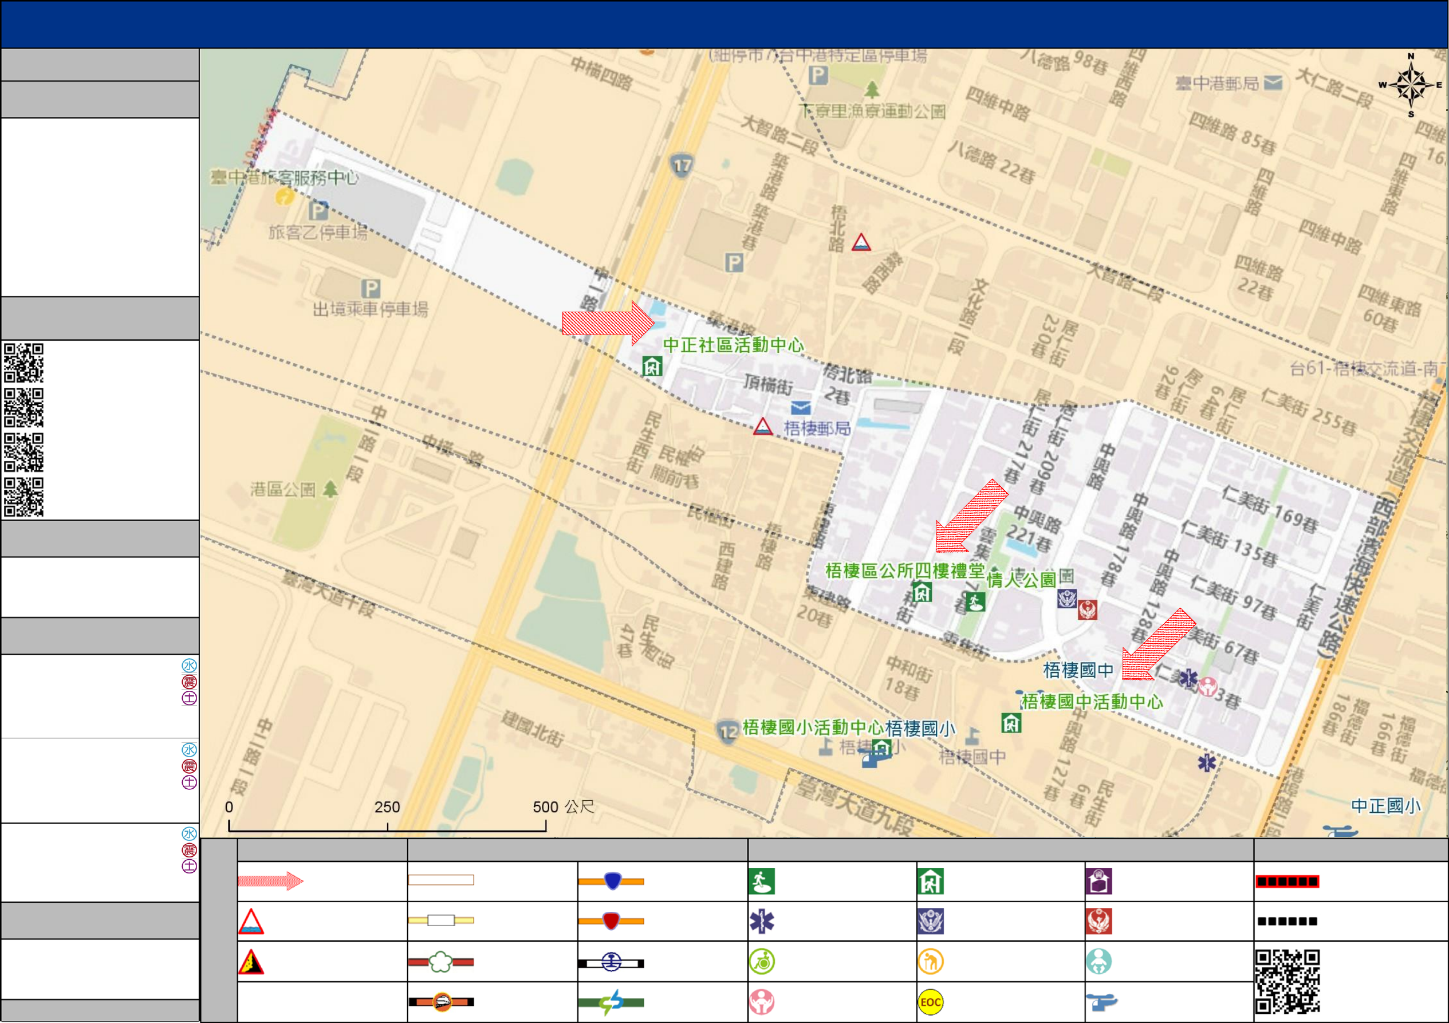Click the landslide triangle symbol in legend

(x=251, y=962)
